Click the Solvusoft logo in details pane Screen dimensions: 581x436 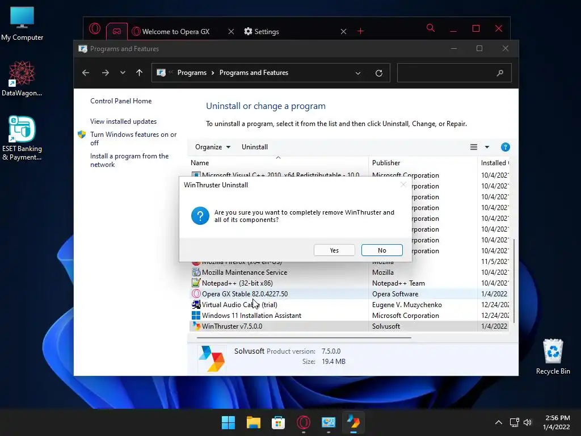[212, 359]
